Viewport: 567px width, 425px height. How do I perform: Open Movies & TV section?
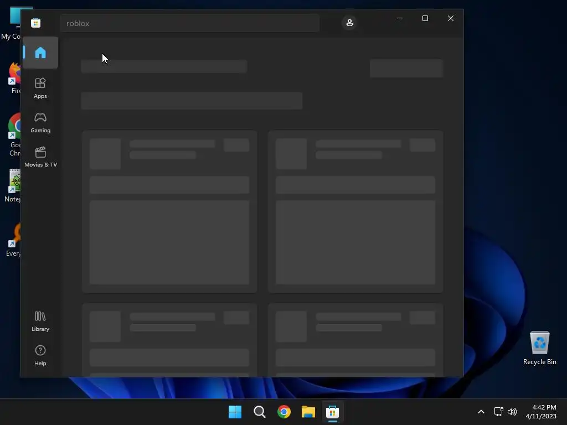(40, 157)
